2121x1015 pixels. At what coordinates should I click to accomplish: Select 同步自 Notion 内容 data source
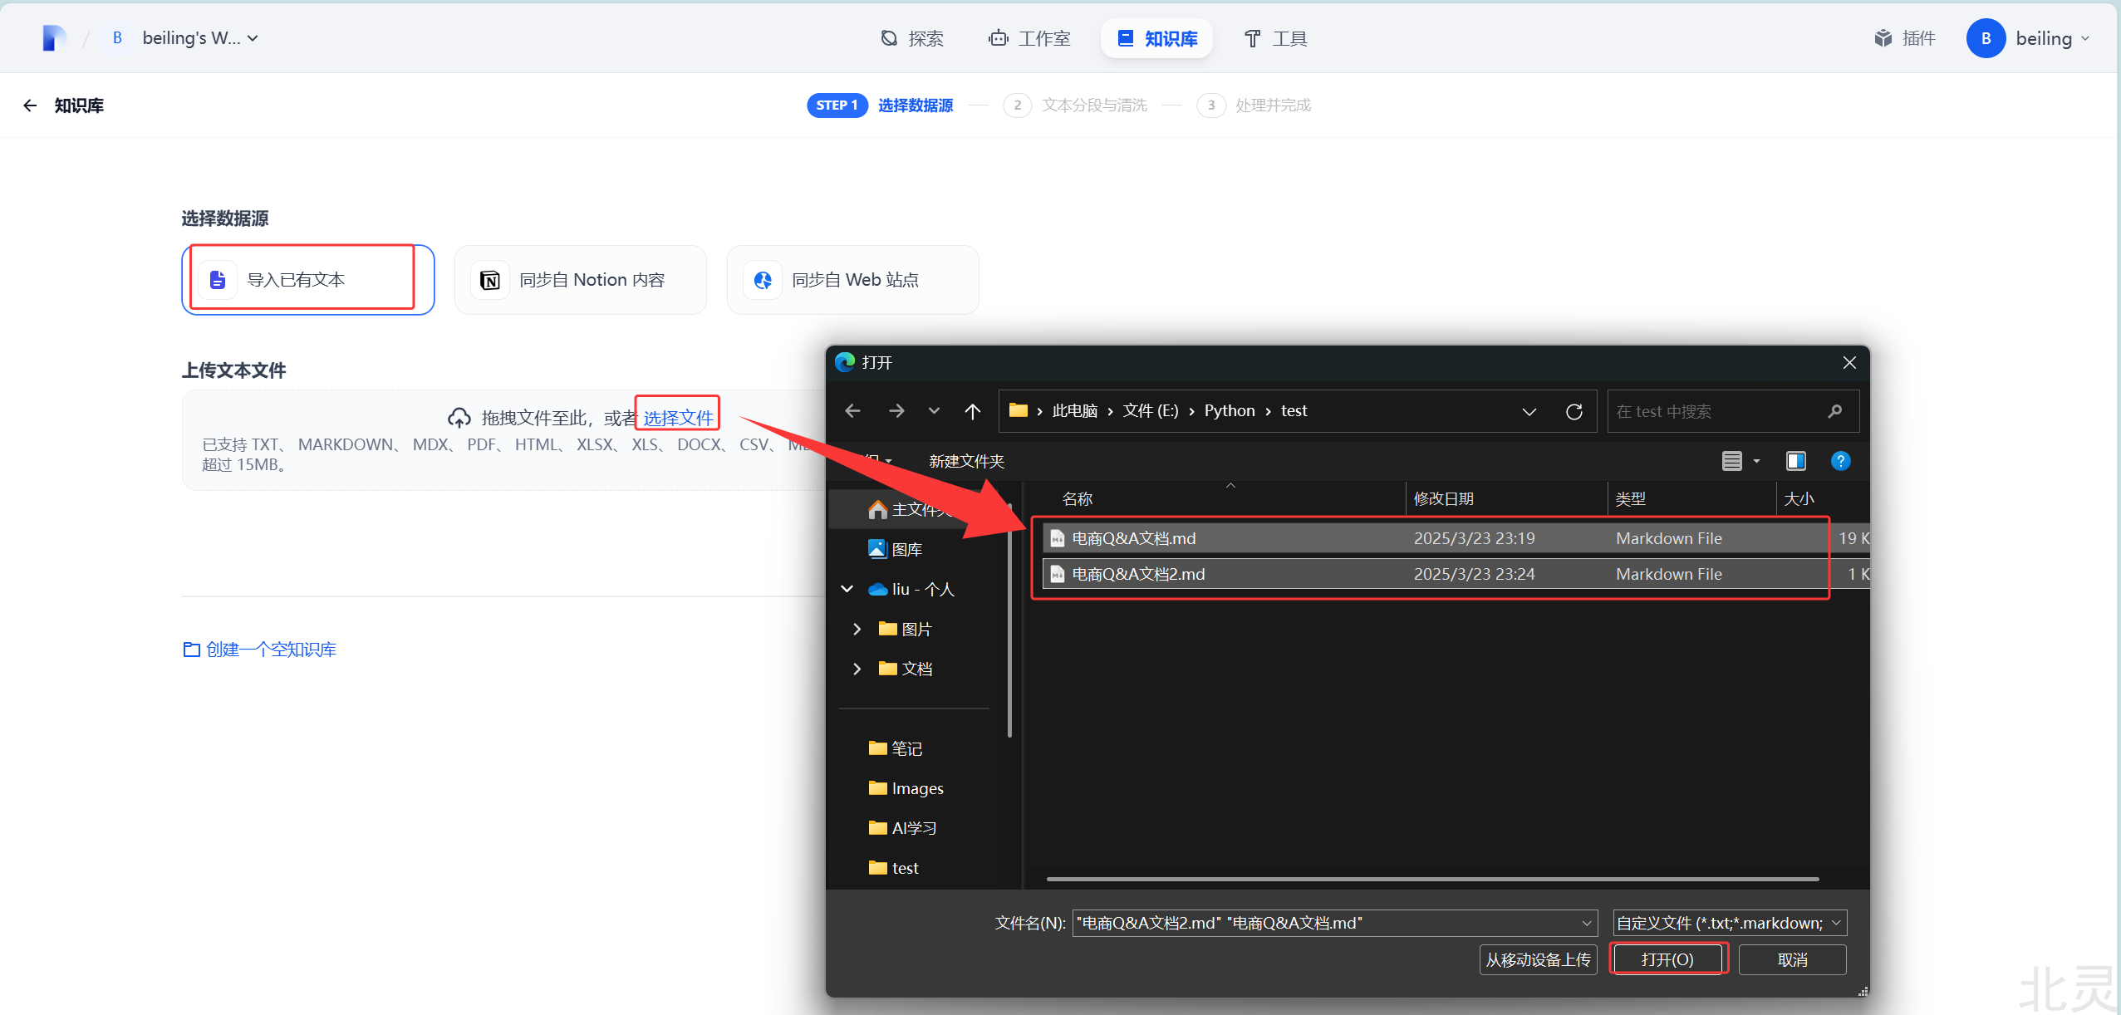(580, 280)
